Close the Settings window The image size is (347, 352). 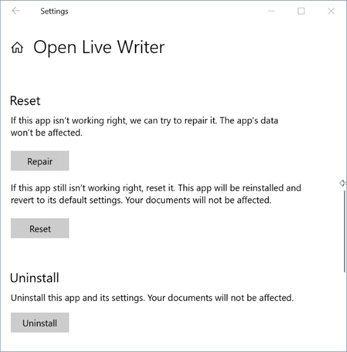331,10
